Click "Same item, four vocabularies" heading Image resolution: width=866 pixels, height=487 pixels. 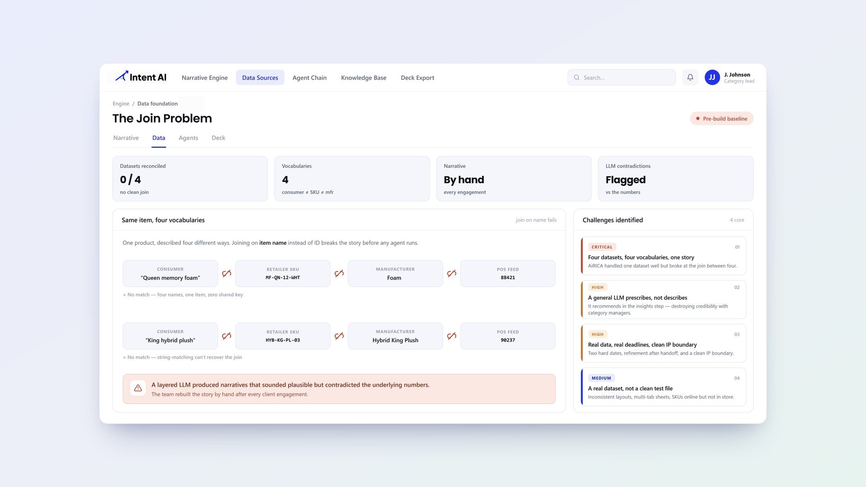tap(163, 220)
